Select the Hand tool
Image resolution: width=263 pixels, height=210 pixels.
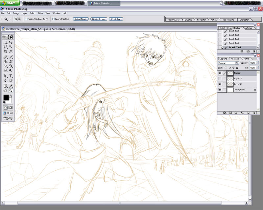click(x=6, y=91)
